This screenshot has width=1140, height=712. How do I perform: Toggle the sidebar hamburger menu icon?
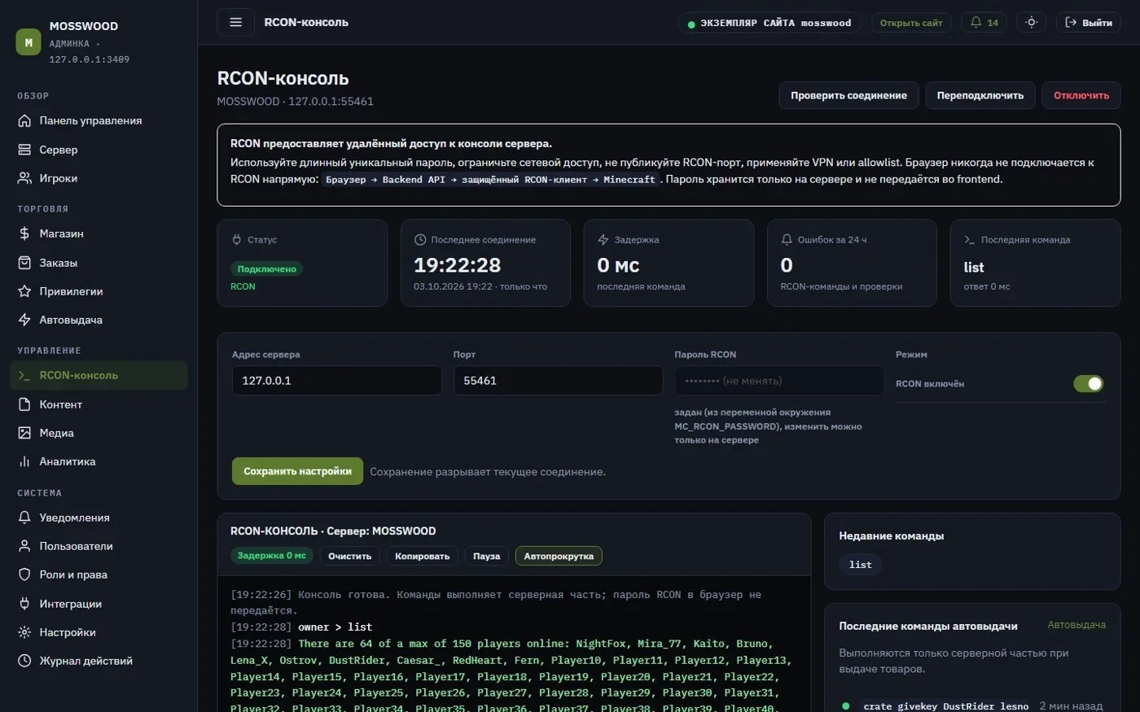[235, 22]
